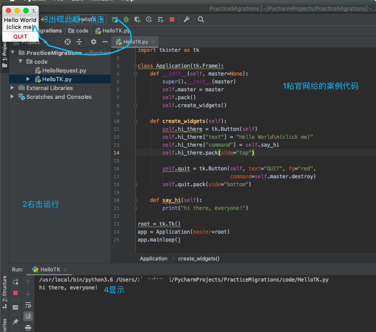
Task: Click the up arrow in the Run console
Action: (28, 282)
